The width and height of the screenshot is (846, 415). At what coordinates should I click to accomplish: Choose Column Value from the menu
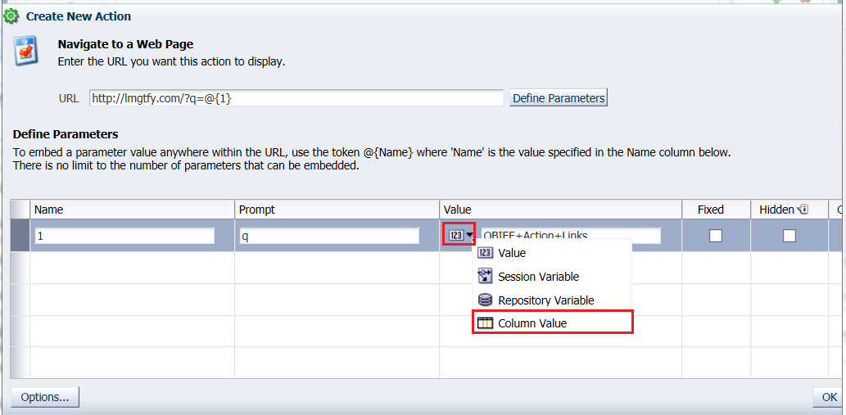click(x=532, y=323)
